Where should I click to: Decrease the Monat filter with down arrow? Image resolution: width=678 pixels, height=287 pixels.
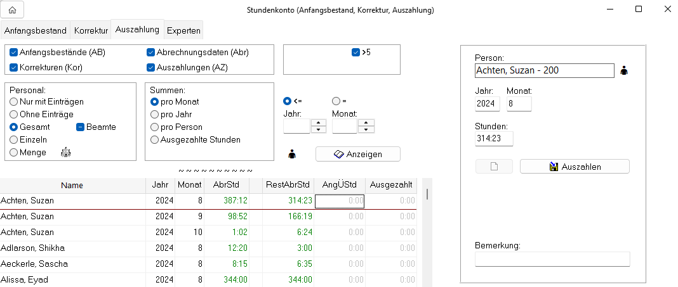click(366, 130)
